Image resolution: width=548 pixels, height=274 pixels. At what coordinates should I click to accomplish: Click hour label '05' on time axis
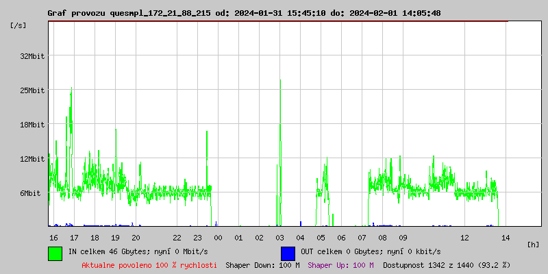[321, 238]
